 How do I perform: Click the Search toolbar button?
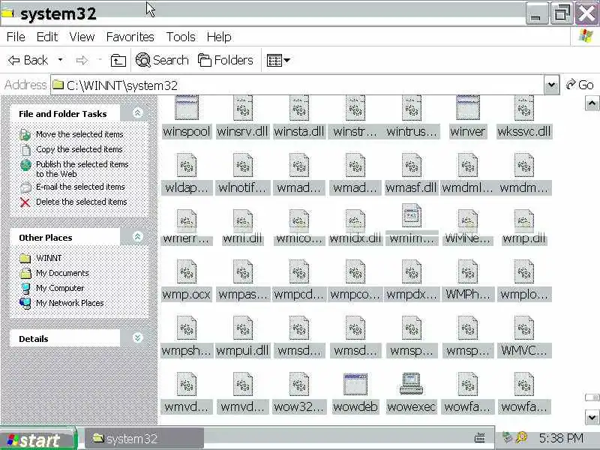coord(162,61)
